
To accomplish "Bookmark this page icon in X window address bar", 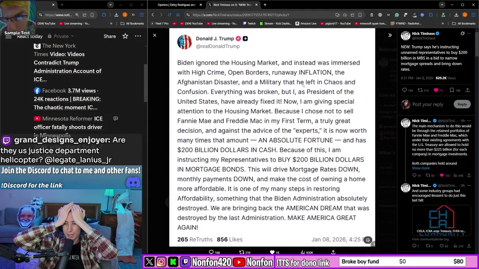I will pyautogui.click(x=360, y=15).
